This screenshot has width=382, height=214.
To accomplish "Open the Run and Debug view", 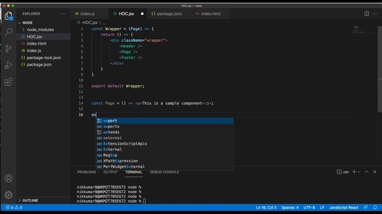I will click(8, 65).
